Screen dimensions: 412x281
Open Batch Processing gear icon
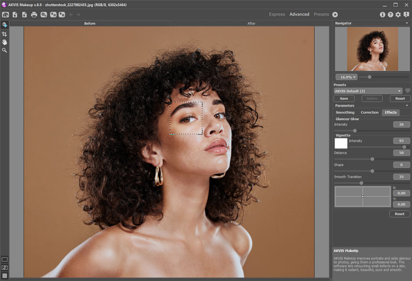(x=44, y=15)
